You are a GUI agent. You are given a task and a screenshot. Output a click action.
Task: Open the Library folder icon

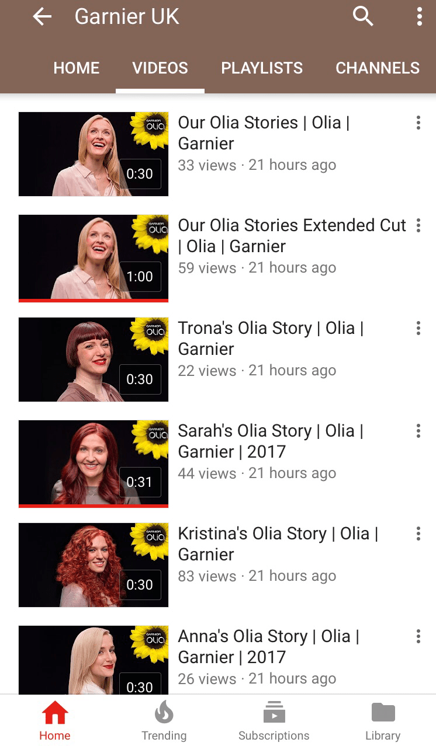[x=383, y=713]
